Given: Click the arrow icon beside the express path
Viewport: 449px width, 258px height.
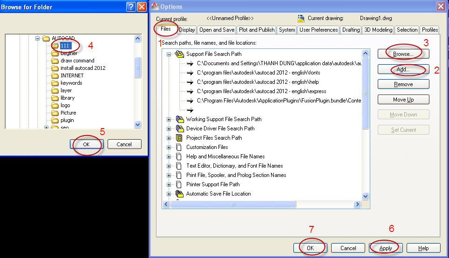Looking at the screenshot, I should coord(190,91).
